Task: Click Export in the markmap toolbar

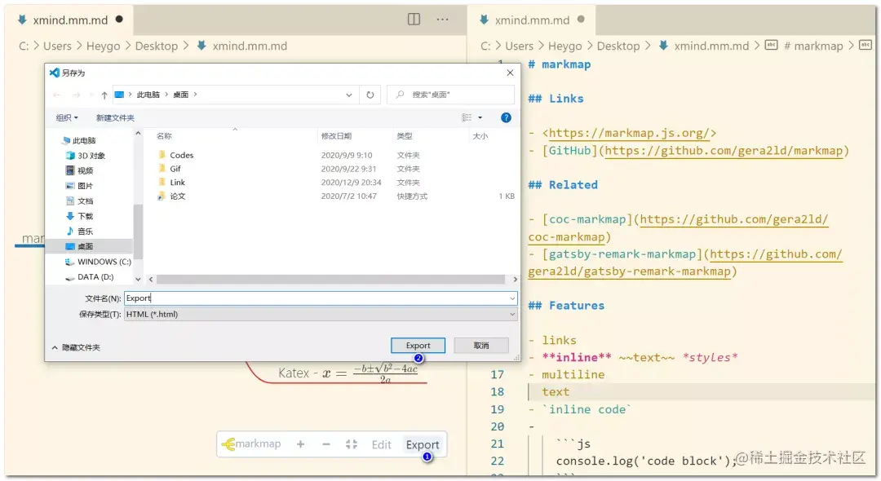Action: coord(422,444)
